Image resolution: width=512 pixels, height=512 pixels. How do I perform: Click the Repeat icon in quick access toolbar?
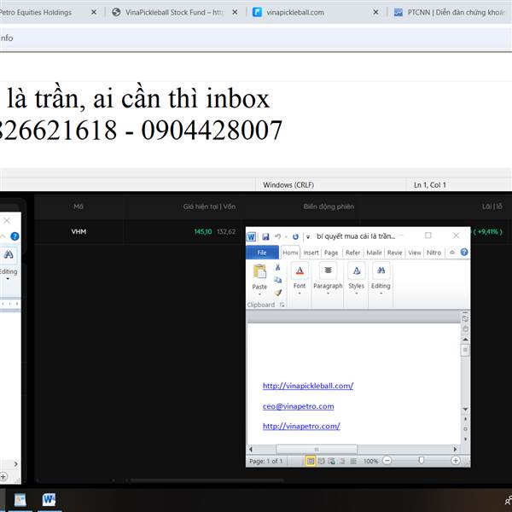tap(295, 236)
